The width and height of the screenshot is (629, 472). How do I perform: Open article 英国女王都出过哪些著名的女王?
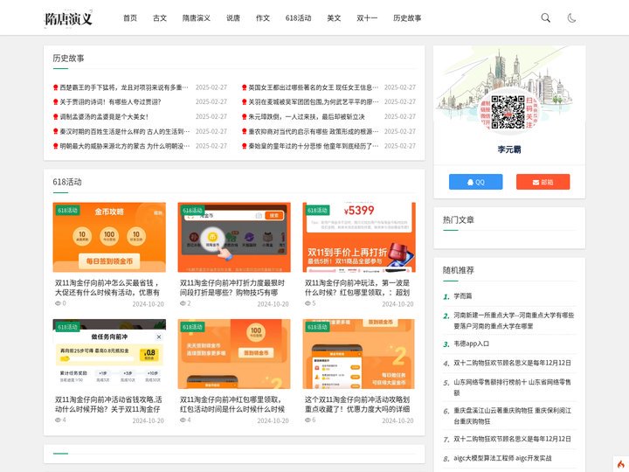(314, 87)
